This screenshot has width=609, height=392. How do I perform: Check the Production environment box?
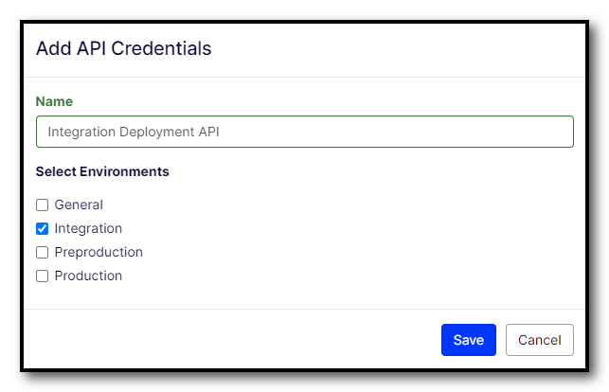[42, 276]
